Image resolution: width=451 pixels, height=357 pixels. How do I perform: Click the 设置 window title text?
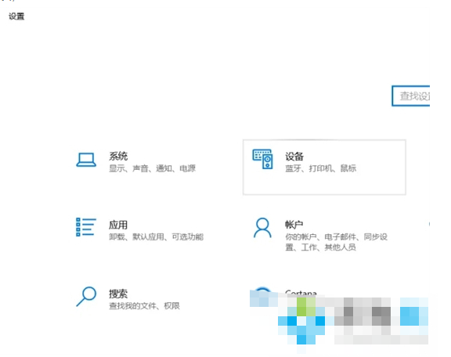click(x=16, y=16)
